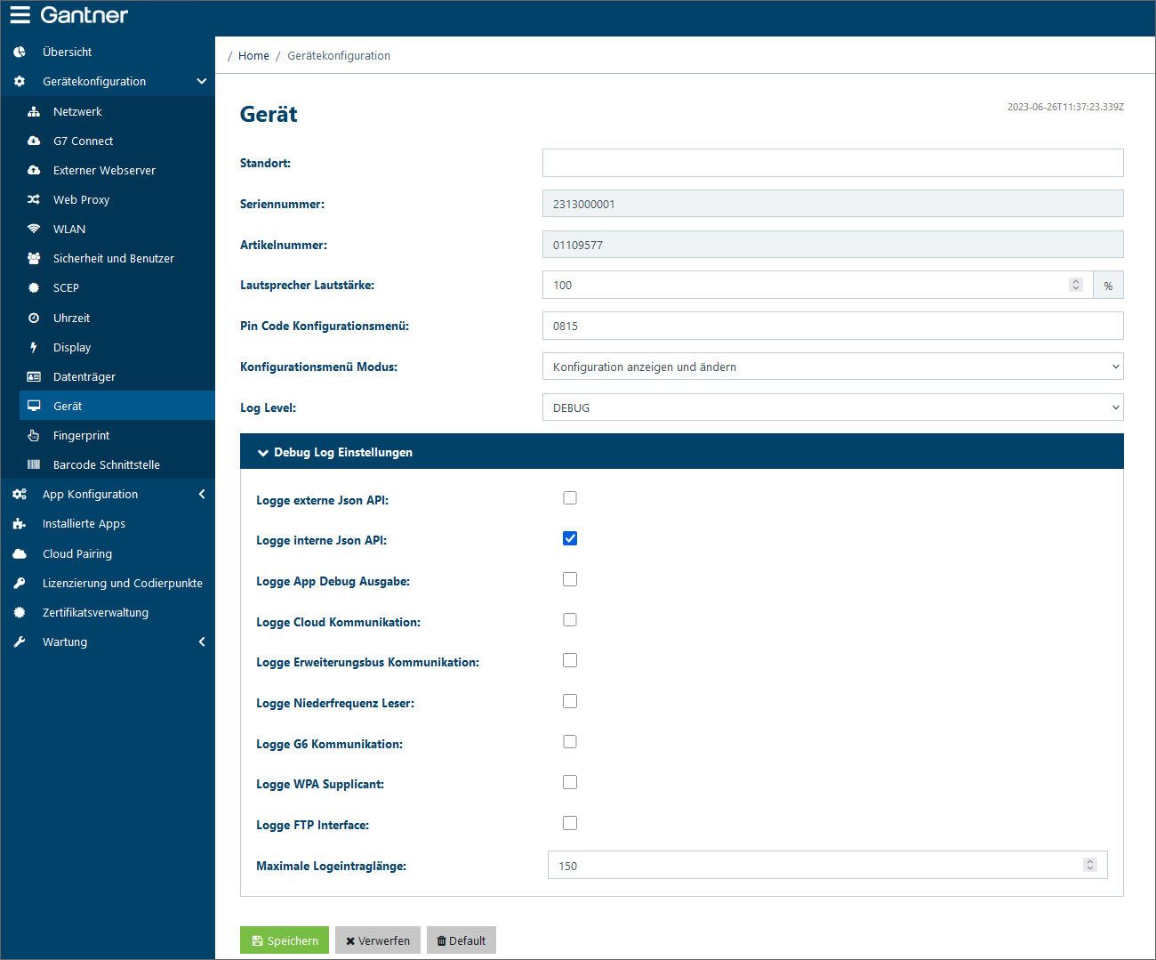
Task: Tick Logge FTP Interface checkbox
Action: pos(570,823)
